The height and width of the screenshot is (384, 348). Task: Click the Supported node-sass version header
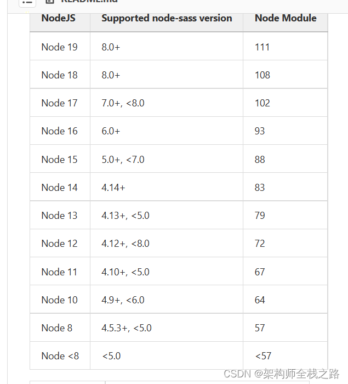(x=167, y=18)
